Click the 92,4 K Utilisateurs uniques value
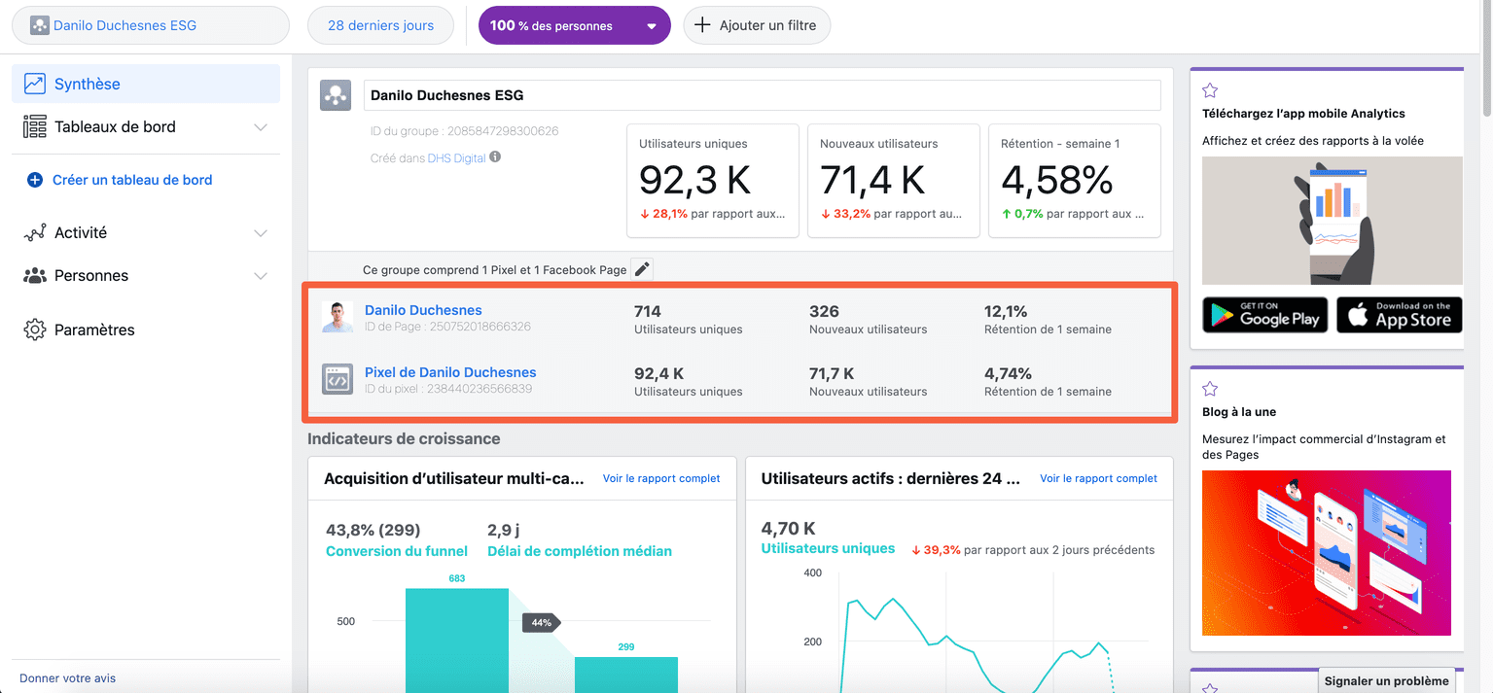Viewport: 1493px width, 693px height. pos(658,373)
